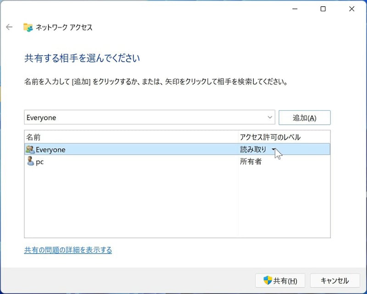Screen dimensions: 367x294
Task: Click the back arrow in the title area
Action: coord(9,27)
